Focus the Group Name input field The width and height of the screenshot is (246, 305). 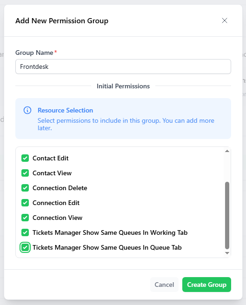(x=123, y=66)
